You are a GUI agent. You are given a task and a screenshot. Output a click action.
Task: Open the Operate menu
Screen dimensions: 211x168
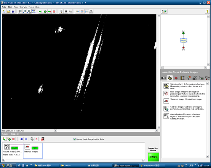(x=23, y=7)
